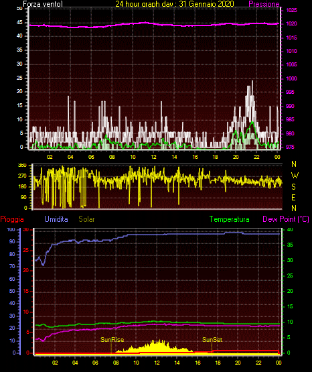Click the Temperatura legend label
This screenshot has width=312, height=372.
pyautogui.click(x=230, y=219)
